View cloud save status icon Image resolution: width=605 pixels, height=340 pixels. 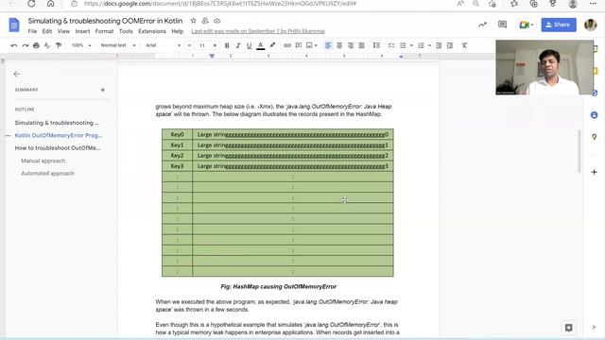point(216,21)
